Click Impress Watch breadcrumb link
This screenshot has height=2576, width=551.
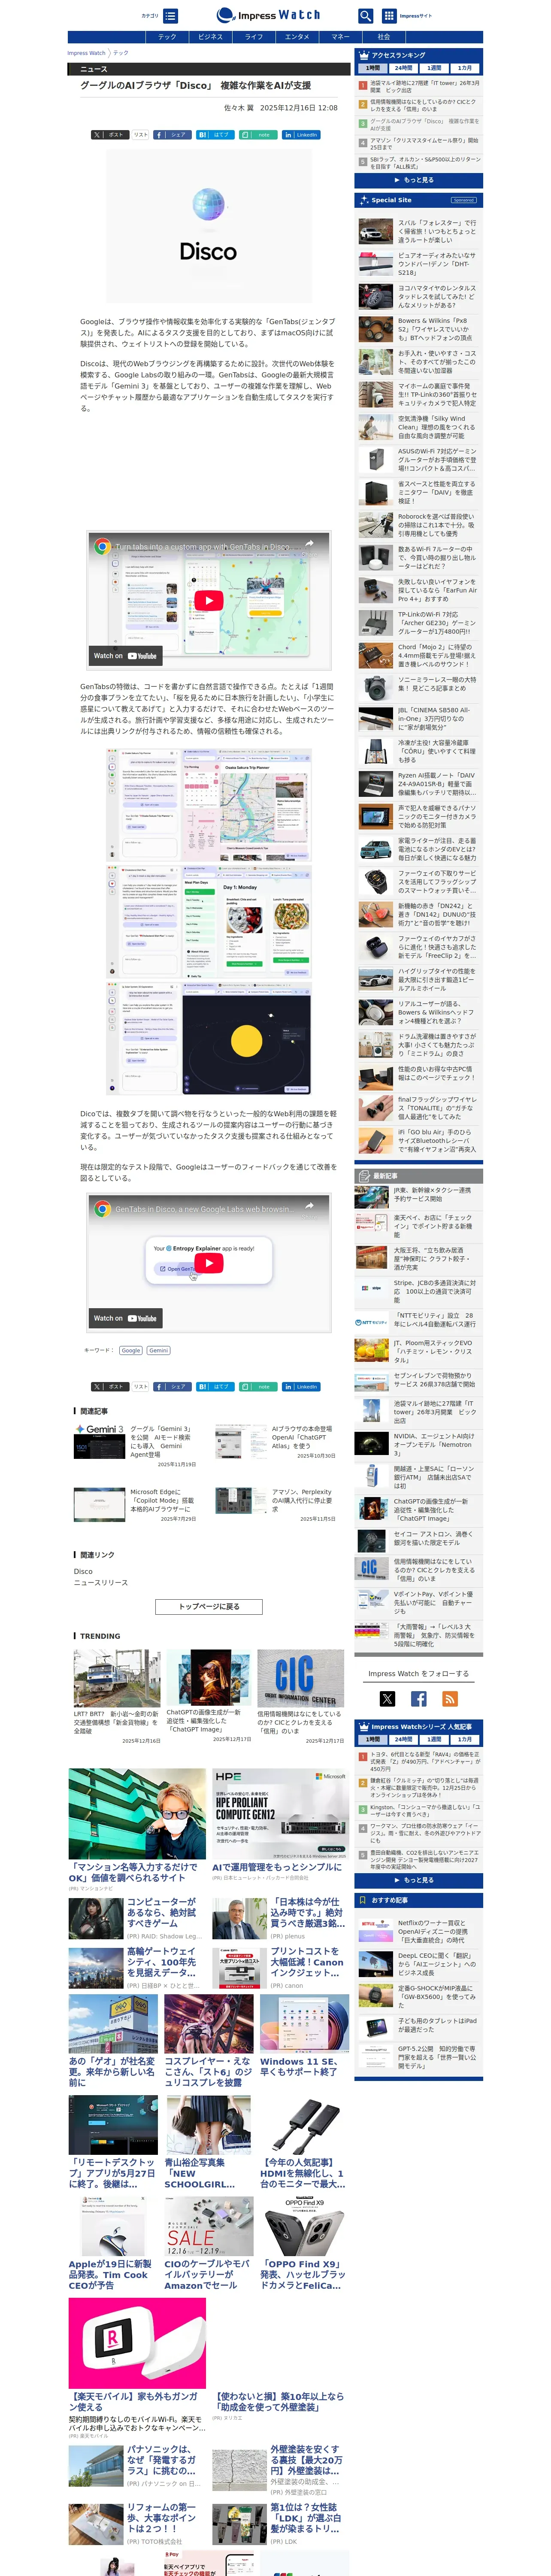(86, 53)
